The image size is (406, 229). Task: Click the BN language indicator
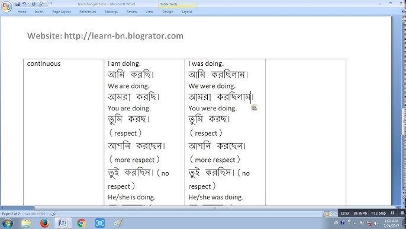pyautogui.click(x=336, y=222)
